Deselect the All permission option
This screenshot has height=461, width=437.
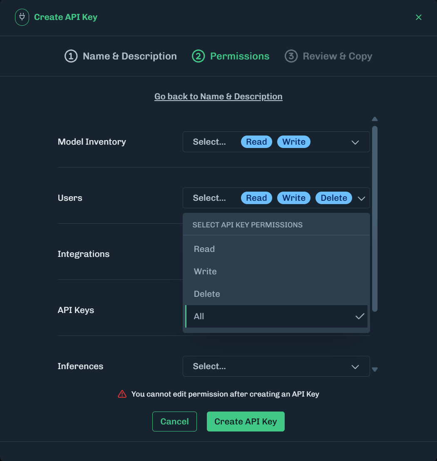(x=199, y=316)
